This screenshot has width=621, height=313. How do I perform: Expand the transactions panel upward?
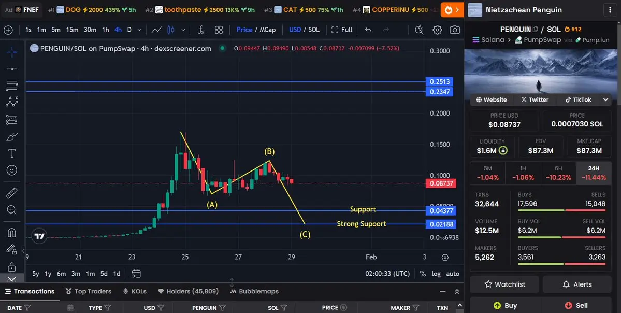(x=457, y=292)
